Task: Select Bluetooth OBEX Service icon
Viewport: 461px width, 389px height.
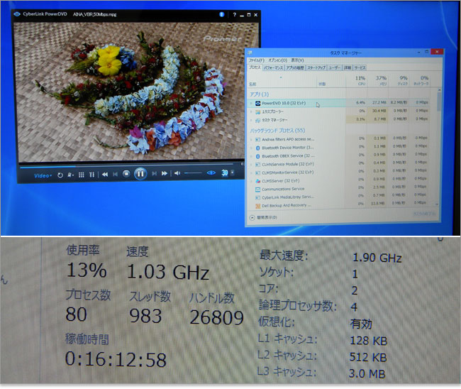Action: tap(258, 156)
